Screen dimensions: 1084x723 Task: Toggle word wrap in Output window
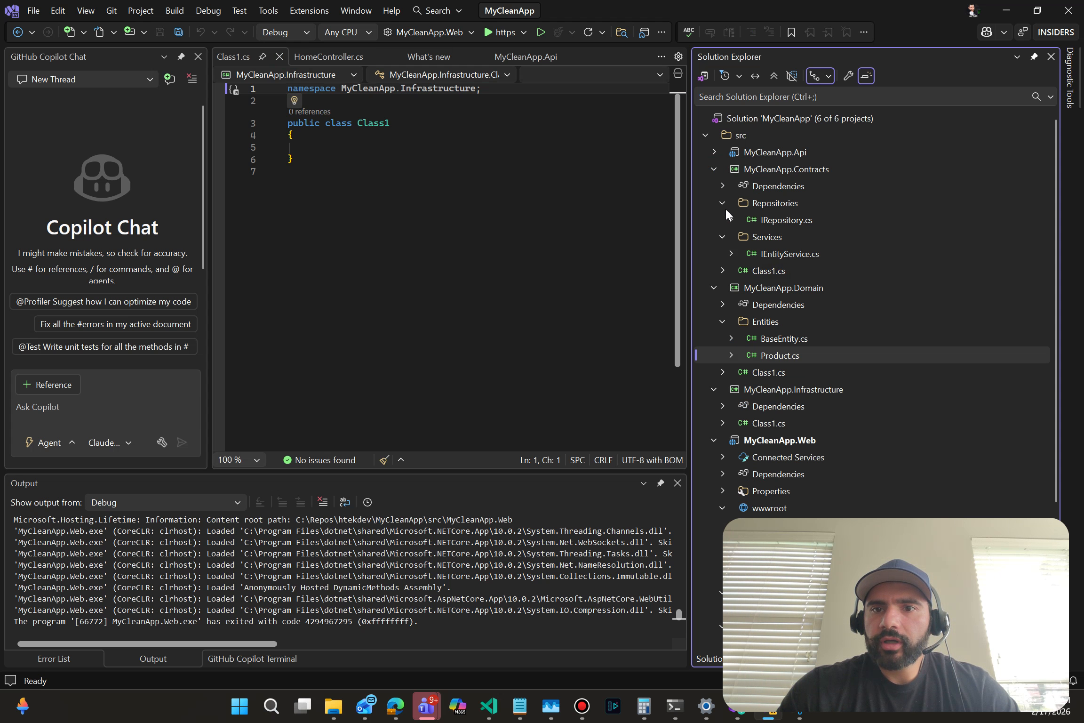coord(345,502)
